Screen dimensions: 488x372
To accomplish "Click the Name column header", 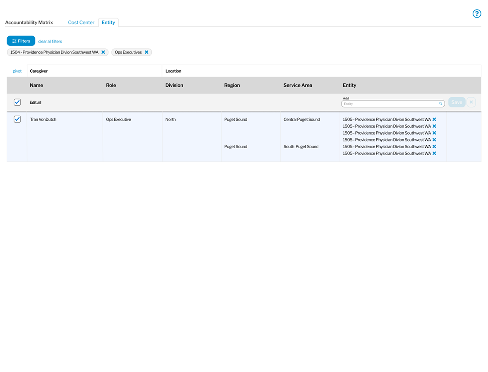I will (x=36, y=85).
